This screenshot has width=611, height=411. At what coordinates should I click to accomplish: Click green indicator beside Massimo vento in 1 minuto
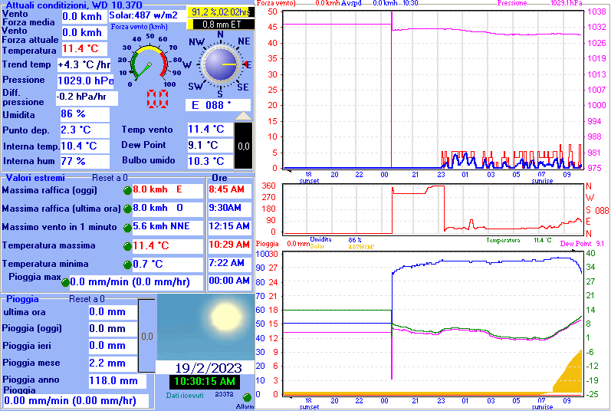(x=127, y=228)
